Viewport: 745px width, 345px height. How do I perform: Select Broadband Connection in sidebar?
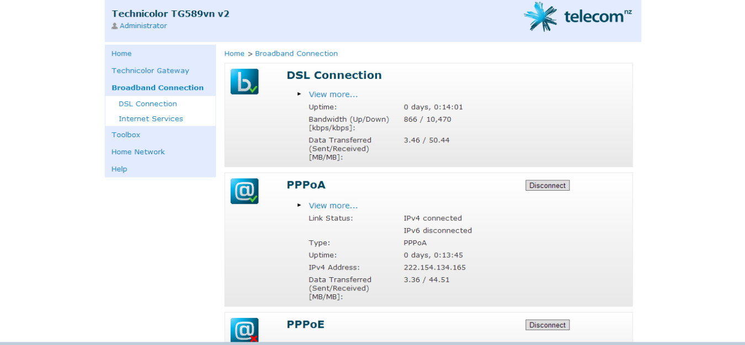(157, 88)
